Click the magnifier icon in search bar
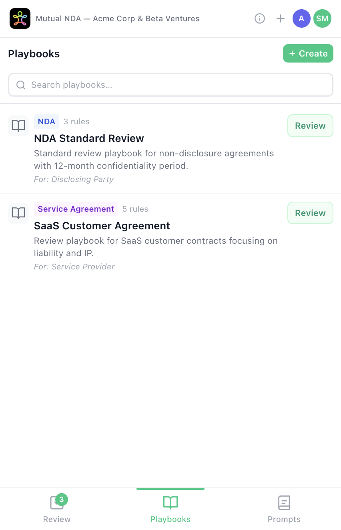341x530 pixels. tap(21, 85)
